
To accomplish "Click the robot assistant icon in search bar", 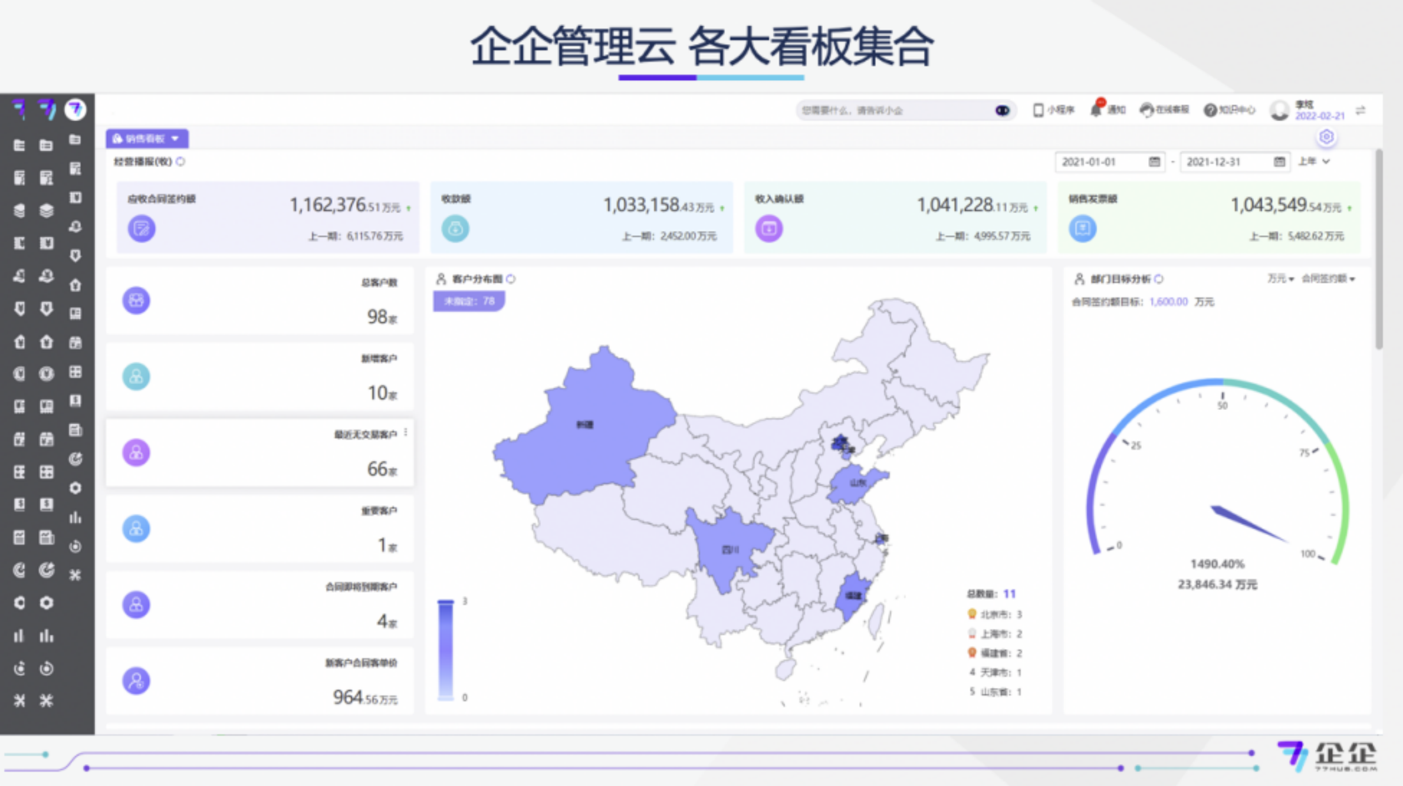I will (x=1002, y=110).
